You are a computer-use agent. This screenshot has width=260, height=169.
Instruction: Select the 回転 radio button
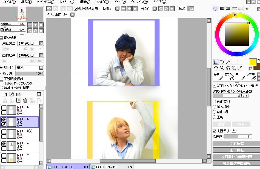[x=215, y=117]
